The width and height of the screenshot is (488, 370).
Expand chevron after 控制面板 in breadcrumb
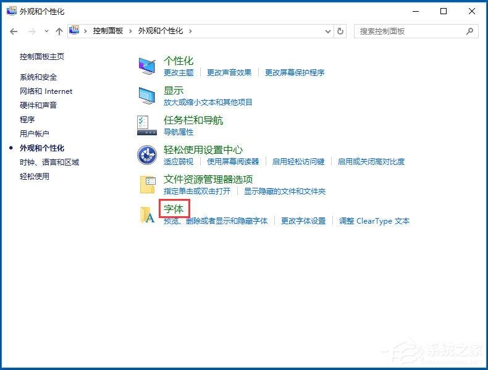click(x=130, y=31)
